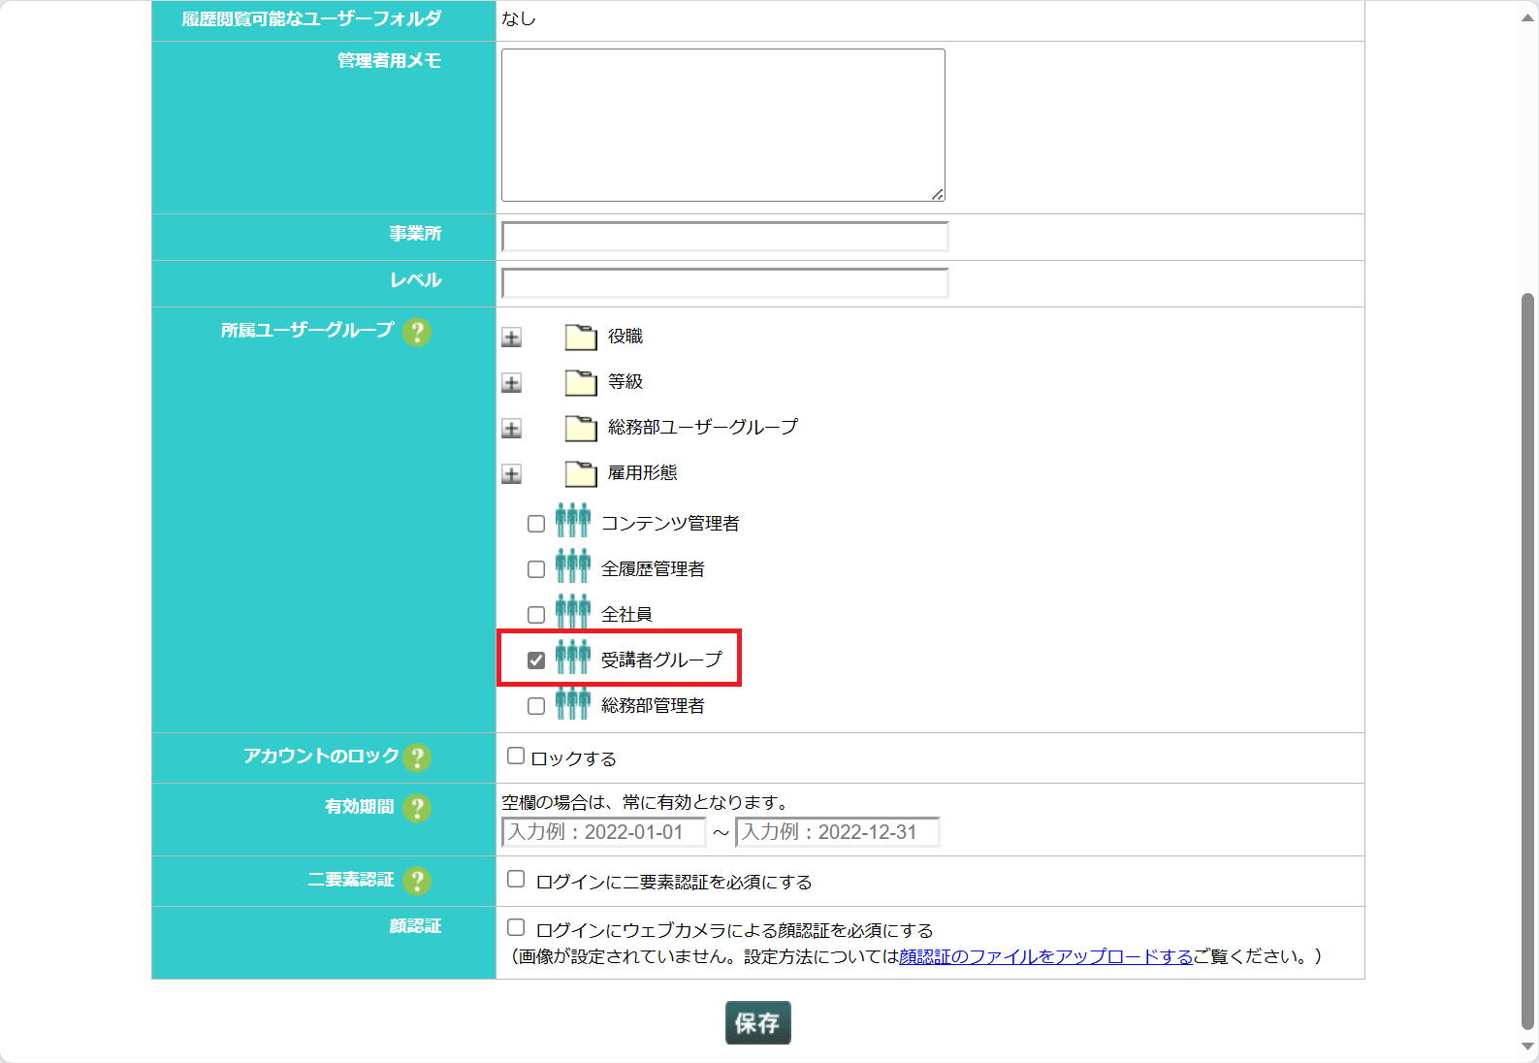Check the 総務部管理者 checkbox
The image size is (1539, 1063).
pyautogui.click(x=536, y=706)
